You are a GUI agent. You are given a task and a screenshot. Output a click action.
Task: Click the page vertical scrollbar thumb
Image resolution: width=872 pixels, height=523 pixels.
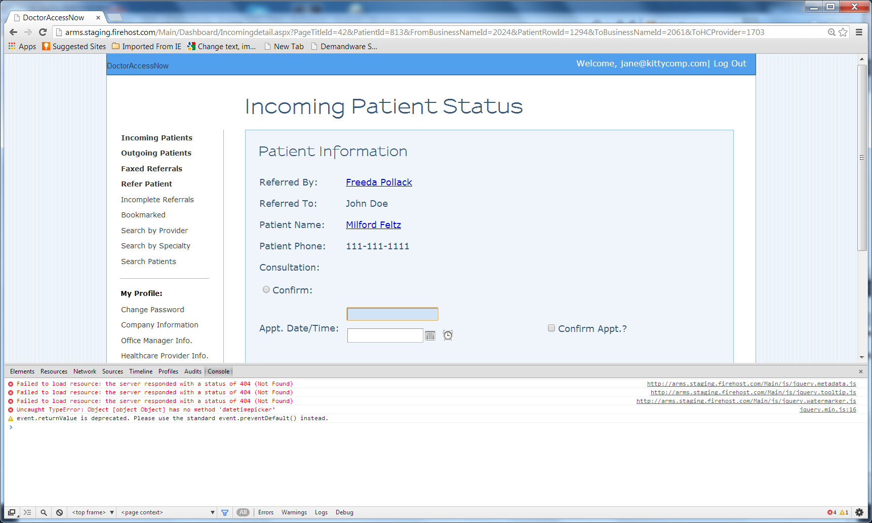point(862,157)
